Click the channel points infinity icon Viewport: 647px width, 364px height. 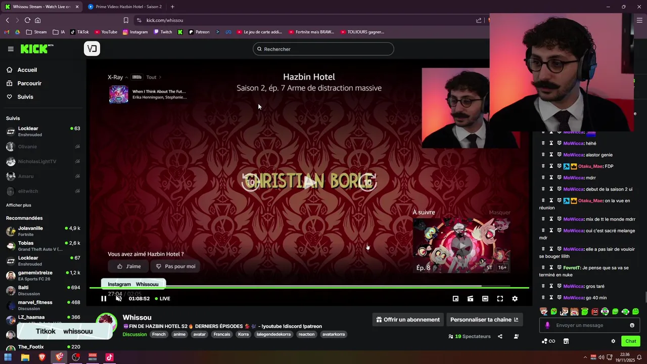(548, 341)
